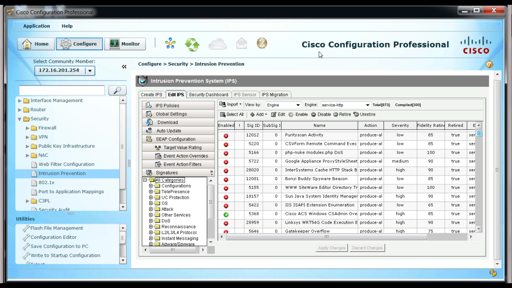This screenshot has width=512, height=288.
Task: Click the search input field
Action: [62, 90]
